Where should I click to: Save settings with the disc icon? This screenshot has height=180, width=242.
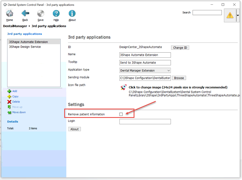point(41,13)
